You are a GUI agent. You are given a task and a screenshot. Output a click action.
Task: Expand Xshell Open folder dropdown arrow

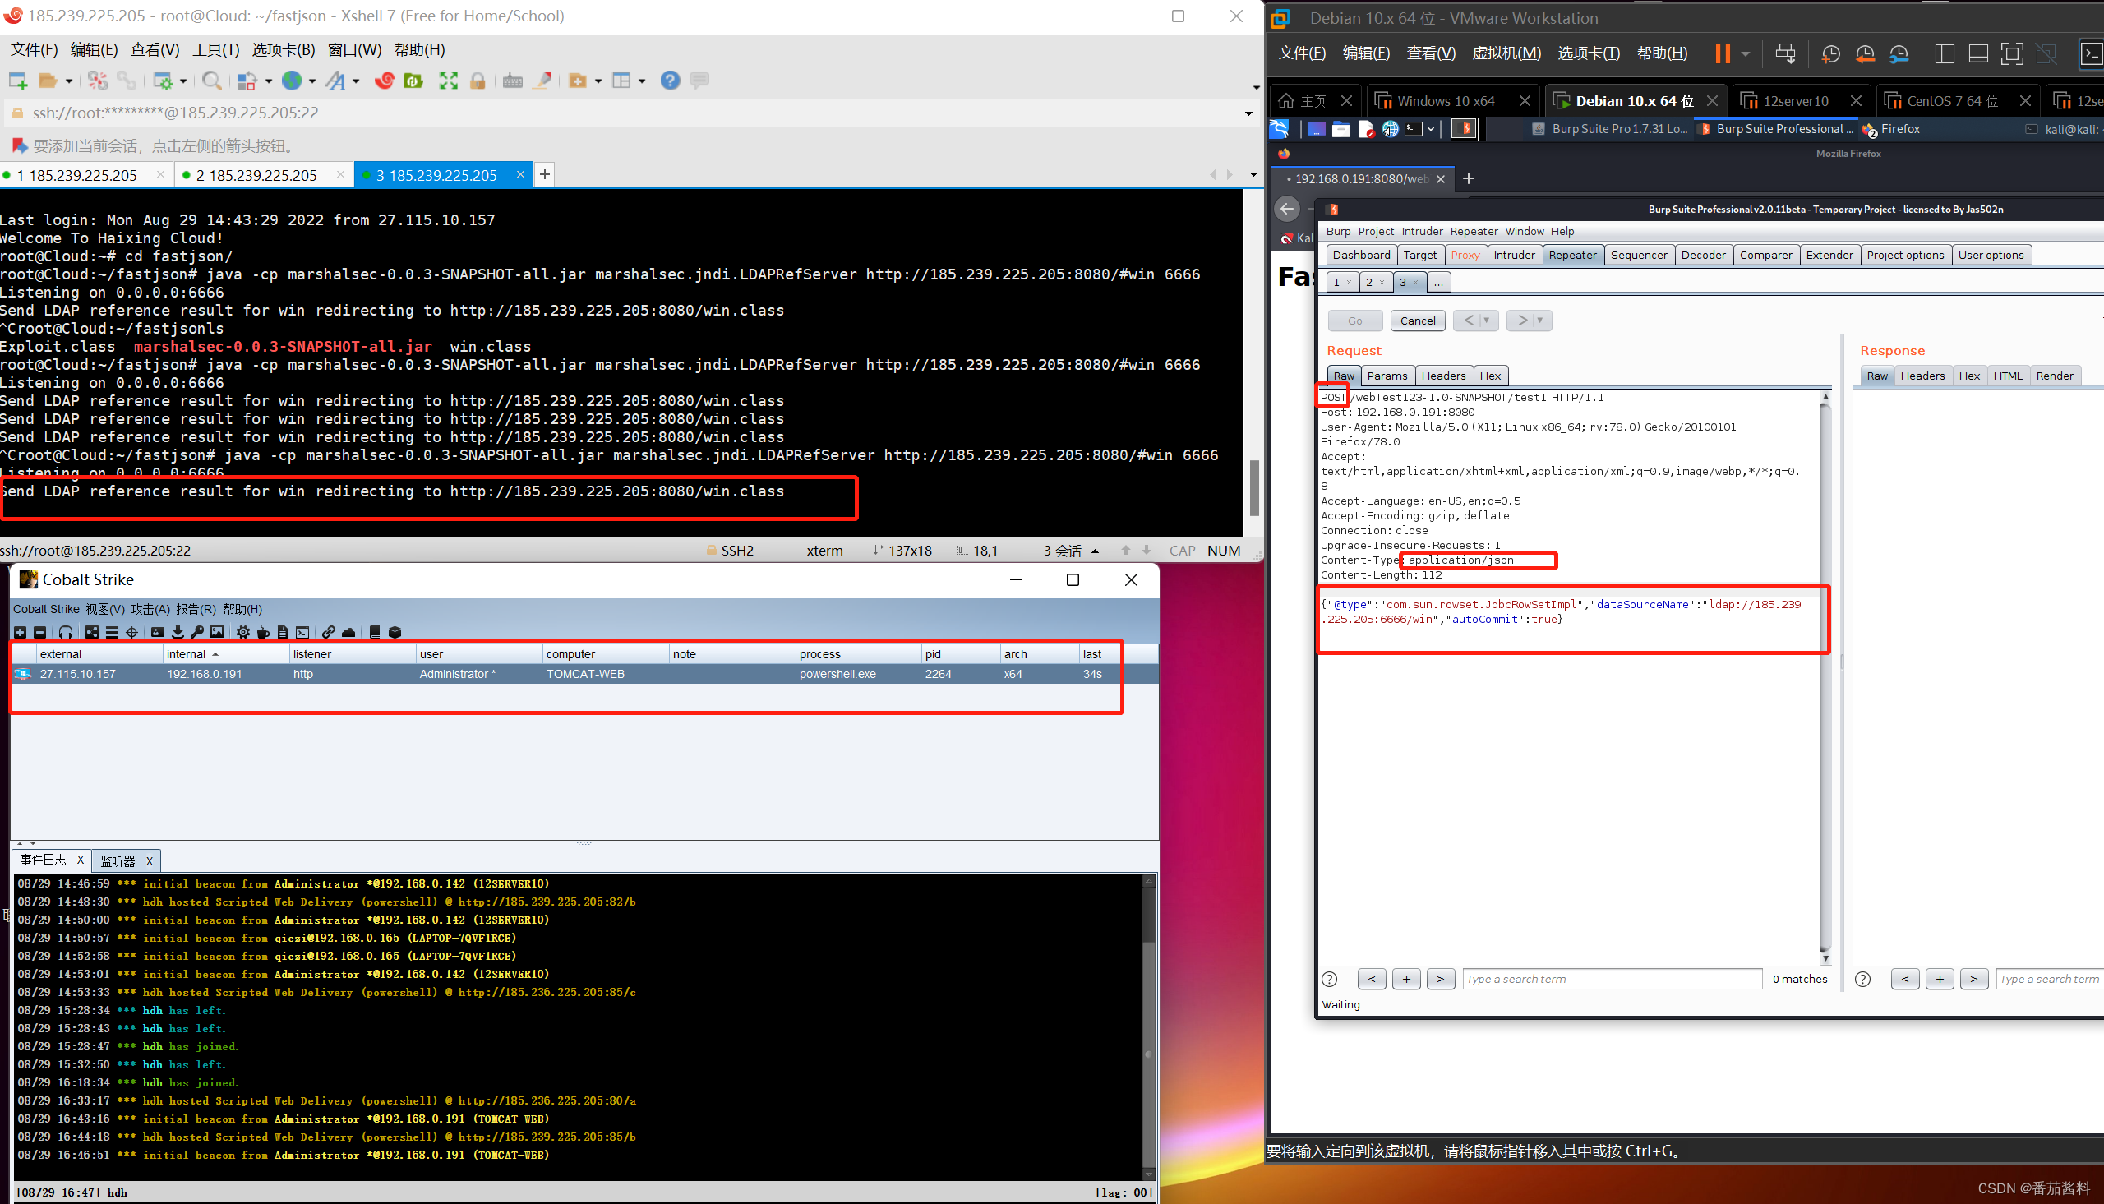(68, 81)
